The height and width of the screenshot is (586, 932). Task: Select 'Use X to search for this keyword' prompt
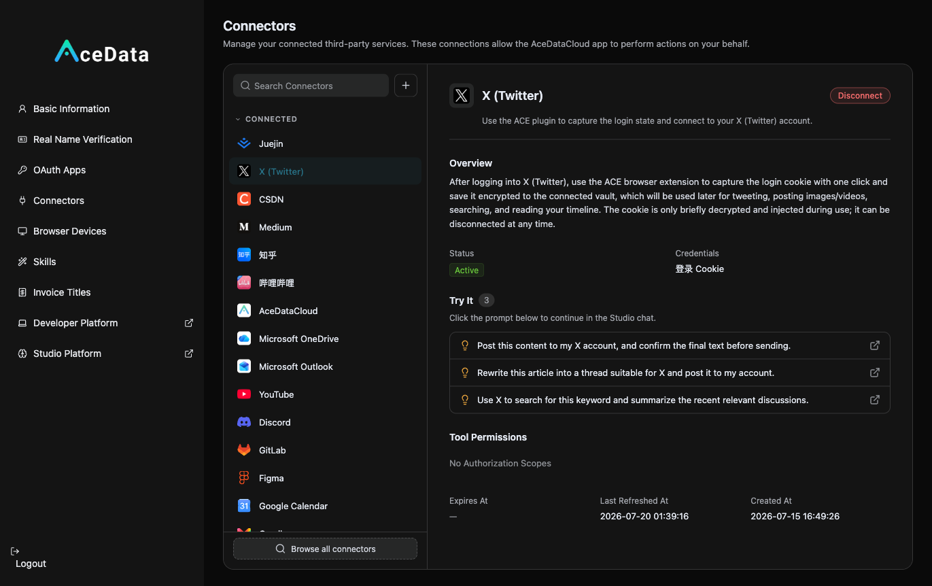670,400
